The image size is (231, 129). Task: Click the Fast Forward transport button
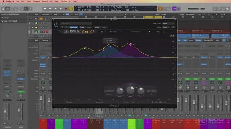coord(50,9)
